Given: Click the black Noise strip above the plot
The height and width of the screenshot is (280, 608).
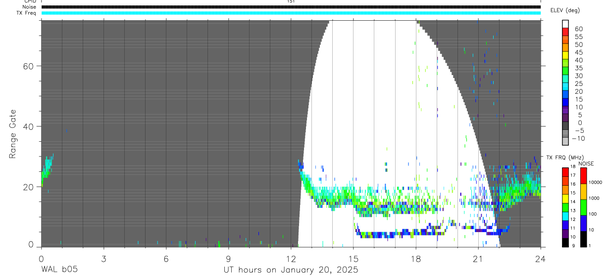Looking at the screenshot, I should [x=291, y=7].
